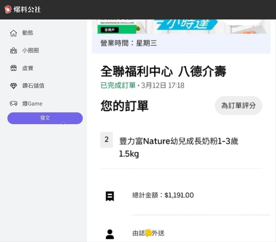Open the 動態 home icon

pos(13,33)
